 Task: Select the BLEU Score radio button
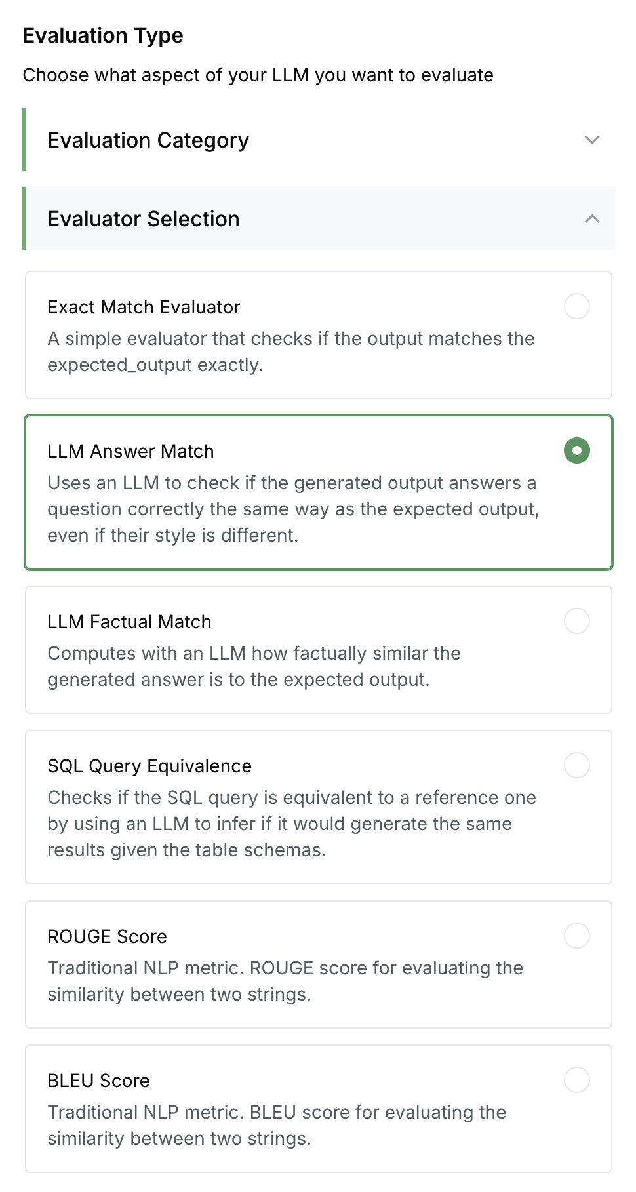point(576,1080)
